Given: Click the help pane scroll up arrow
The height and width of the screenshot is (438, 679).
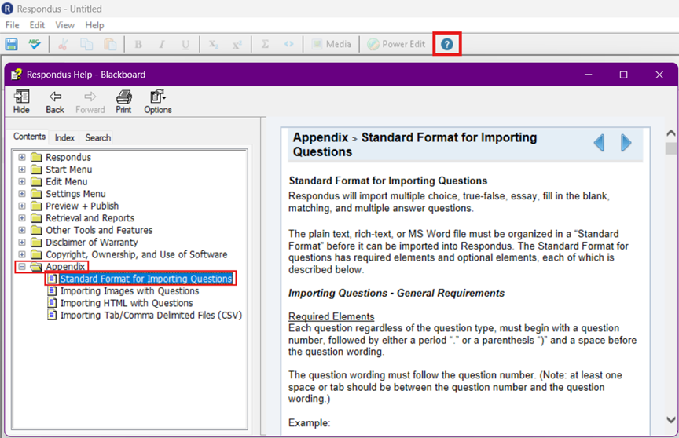Looking at the screenshot, I should [671, 133].
